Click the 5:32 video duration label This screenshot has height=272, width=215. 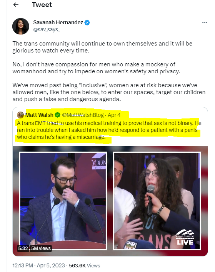tap(23, 248)
